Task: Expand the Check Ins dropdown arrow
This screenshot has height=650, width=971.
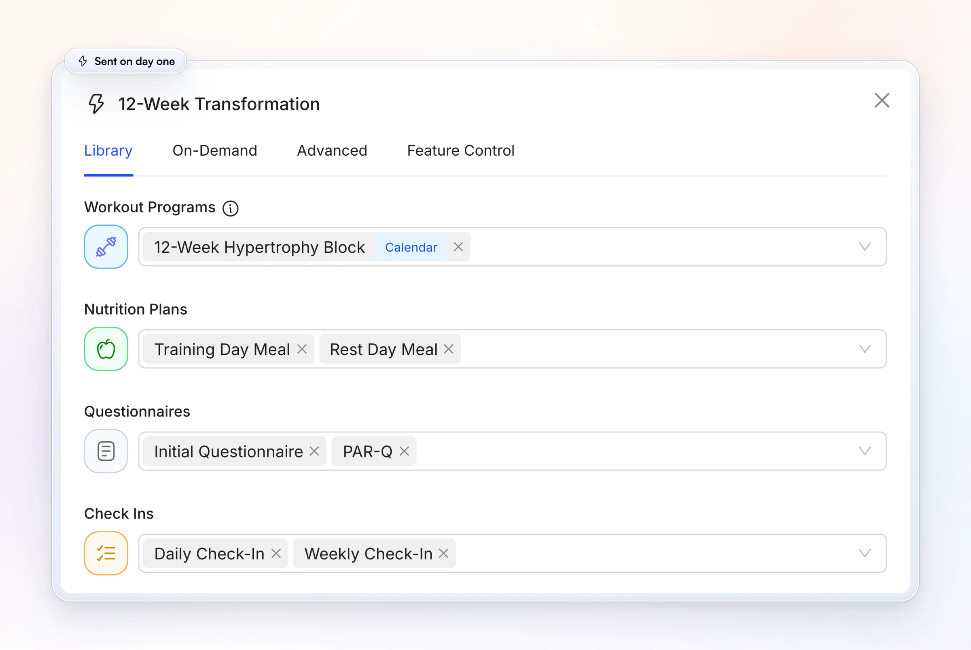Action: pos(865,553)
